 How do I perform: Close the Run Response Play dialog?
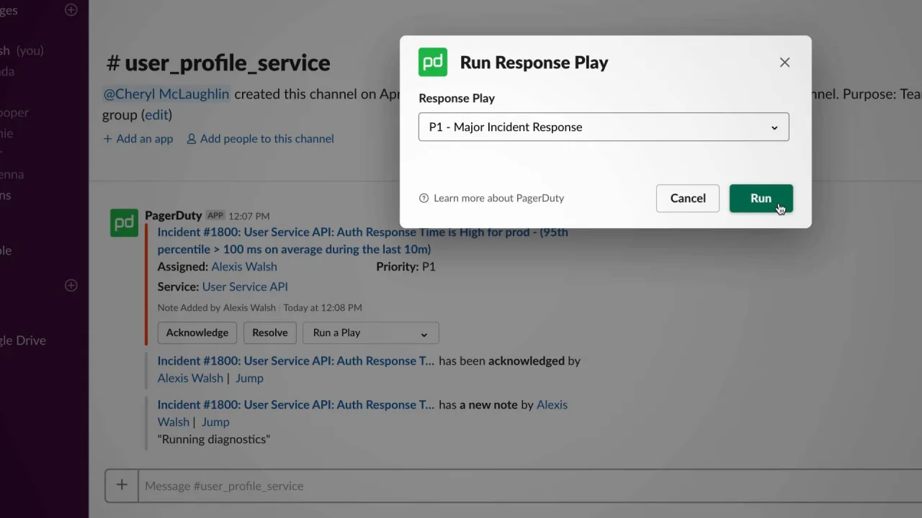pos(784,63)
